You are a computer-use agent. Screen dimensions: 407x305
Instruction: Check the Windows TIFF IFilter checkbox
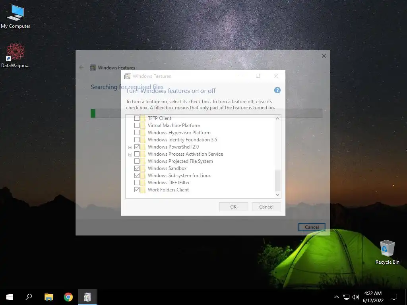tap(137, 183)
